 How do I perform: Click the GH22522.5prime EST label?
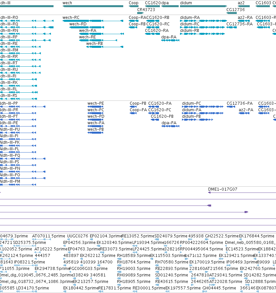tap(222, 236)
